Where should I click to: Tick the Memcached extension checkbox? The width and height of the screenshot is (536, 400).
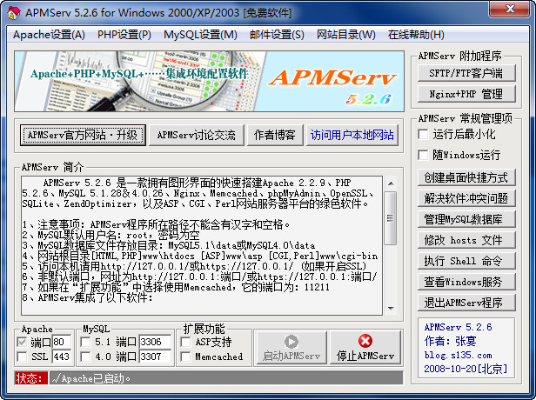186,357
